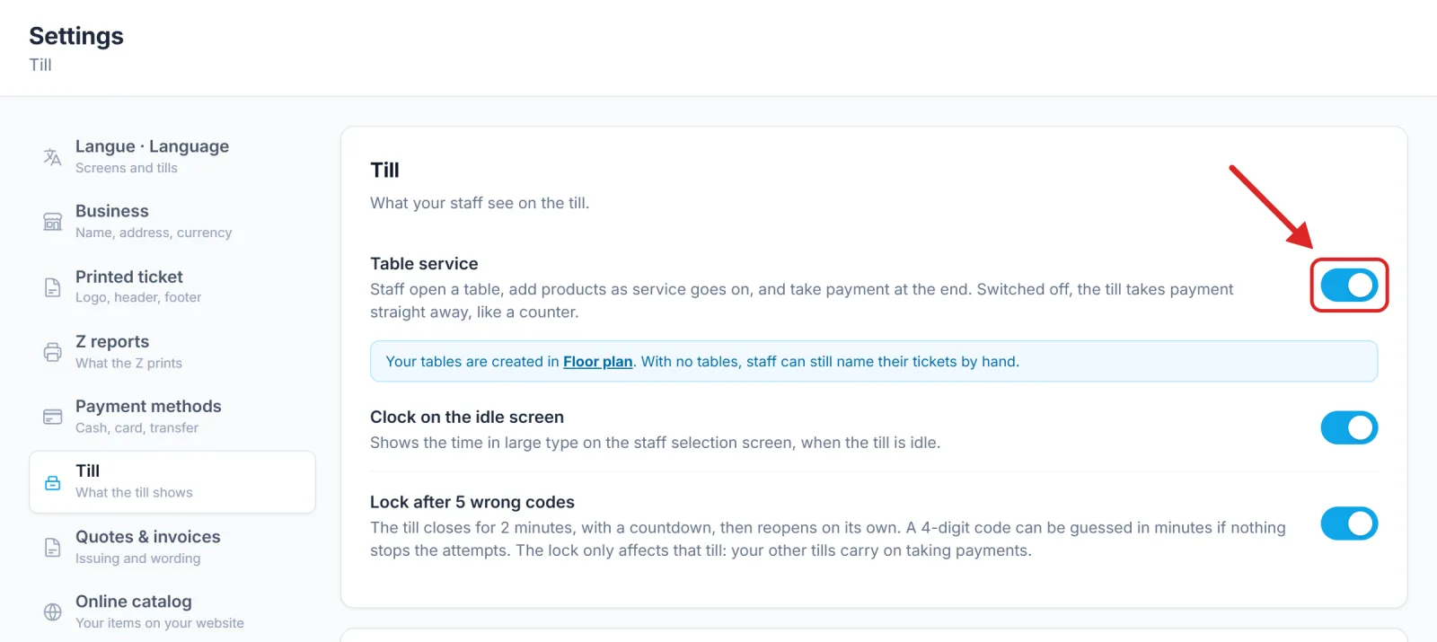This screenshot has height=642, width=1437.
Task: Open the Online catalog section
Action: [x=172, y=611]
